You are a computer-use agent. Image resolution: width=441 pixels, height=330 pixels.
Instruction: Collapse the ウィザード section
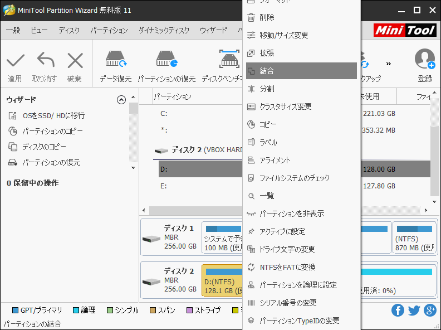(121, 100)
